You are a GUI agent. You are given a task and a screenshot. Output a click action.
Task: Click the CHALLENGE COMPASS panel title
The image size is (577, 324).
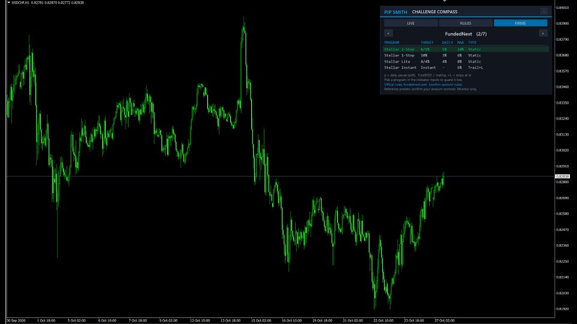[435, 12]
